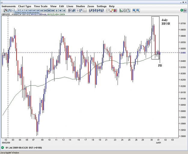Open the Settings menu
Image resolution: width=188 pixels, height=154 pixels.
[x=102, y=6]
